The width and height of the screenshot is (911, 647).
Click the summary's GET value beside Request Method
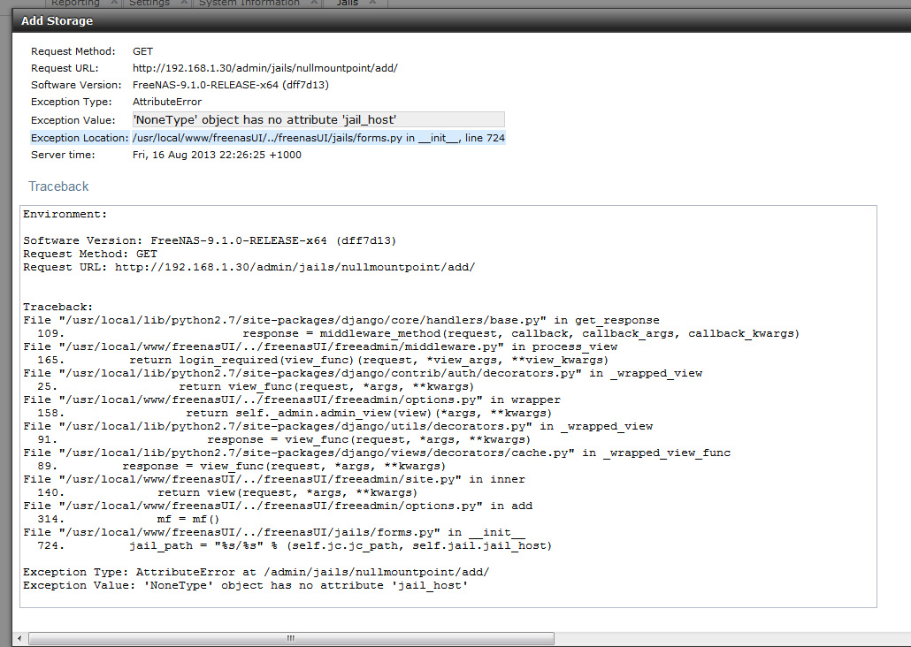pos(143,51)
